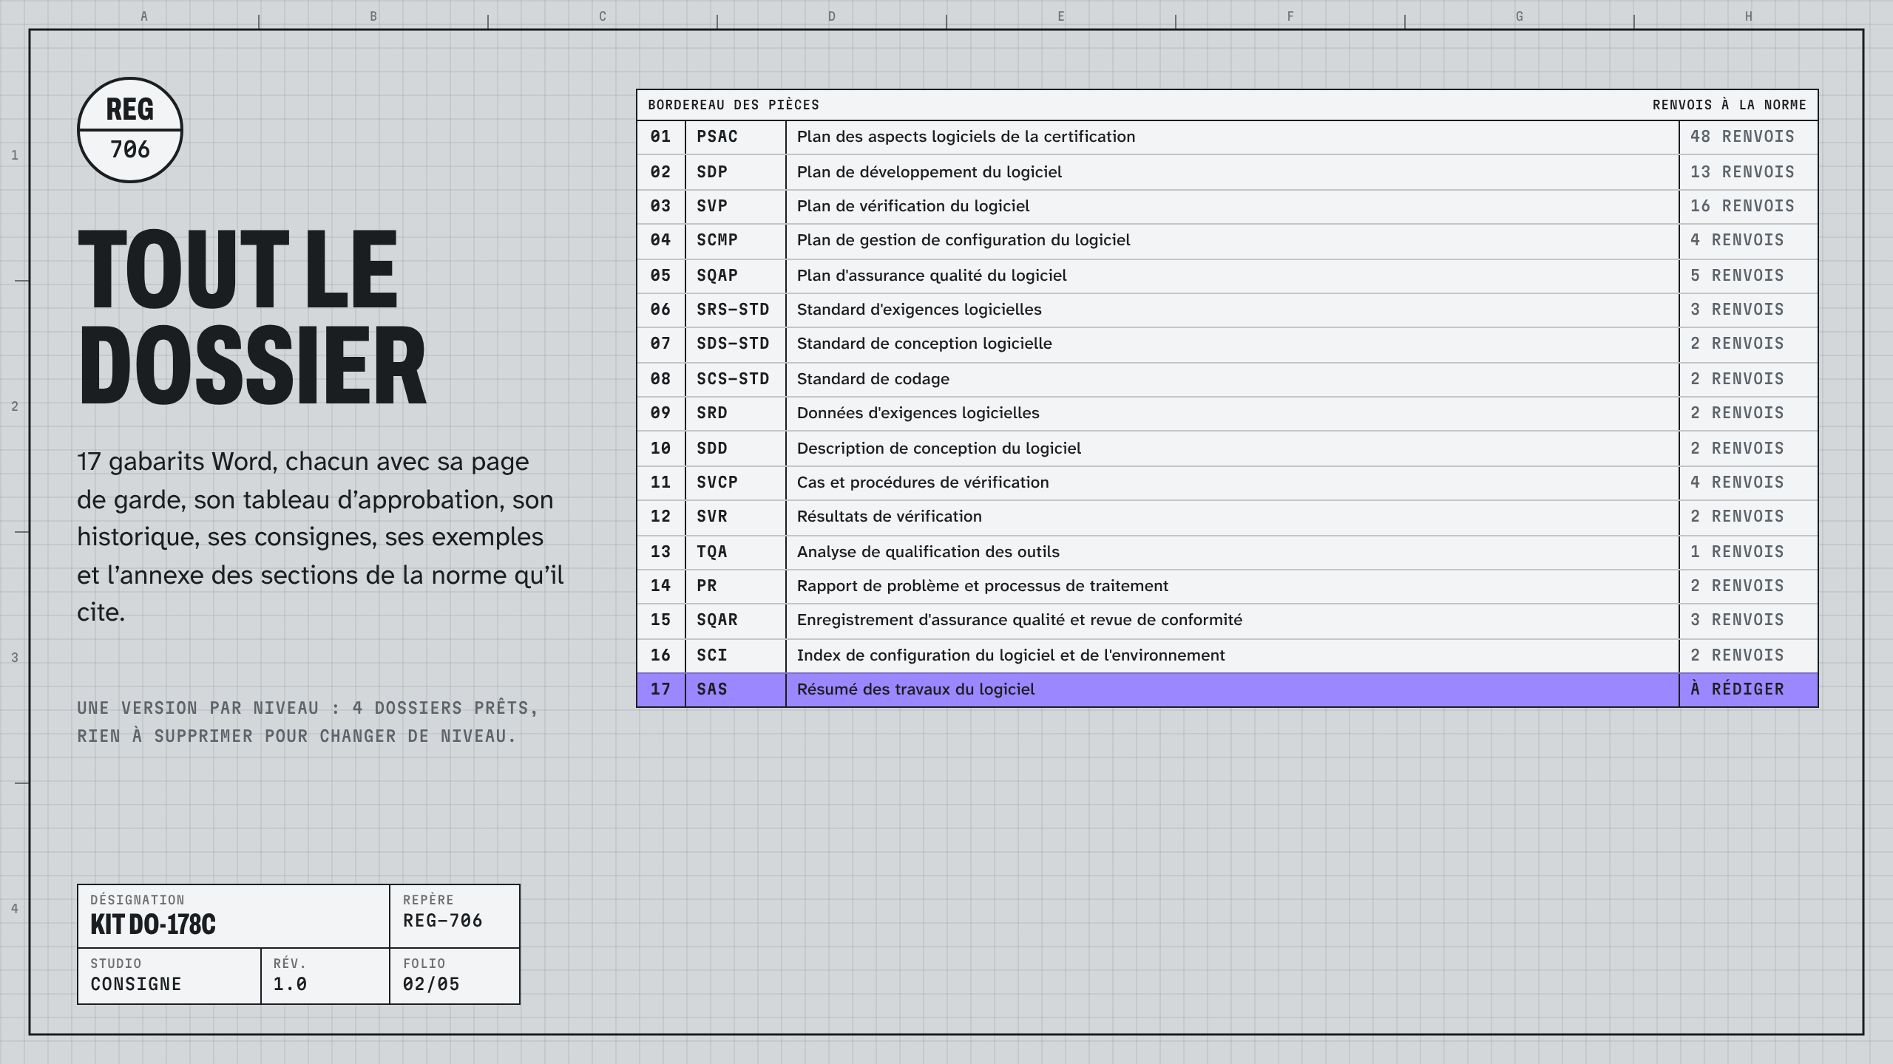1893x1064 pixels.
Task: Click 'Standard de conception logicielle' text
Action: [924, 344]
